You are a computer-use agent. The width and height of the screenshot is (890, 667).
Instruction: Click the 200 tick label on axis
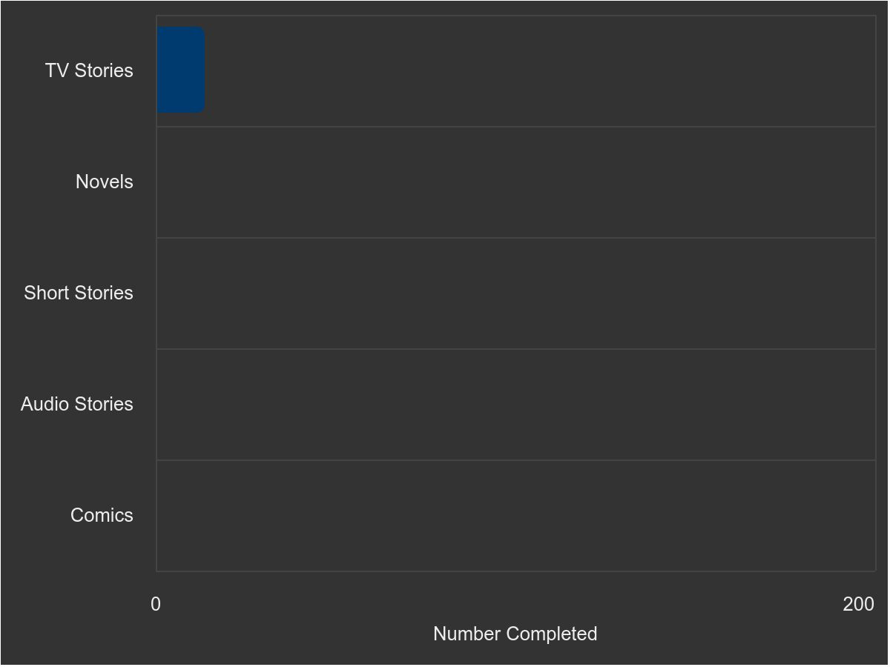point(859,605)
